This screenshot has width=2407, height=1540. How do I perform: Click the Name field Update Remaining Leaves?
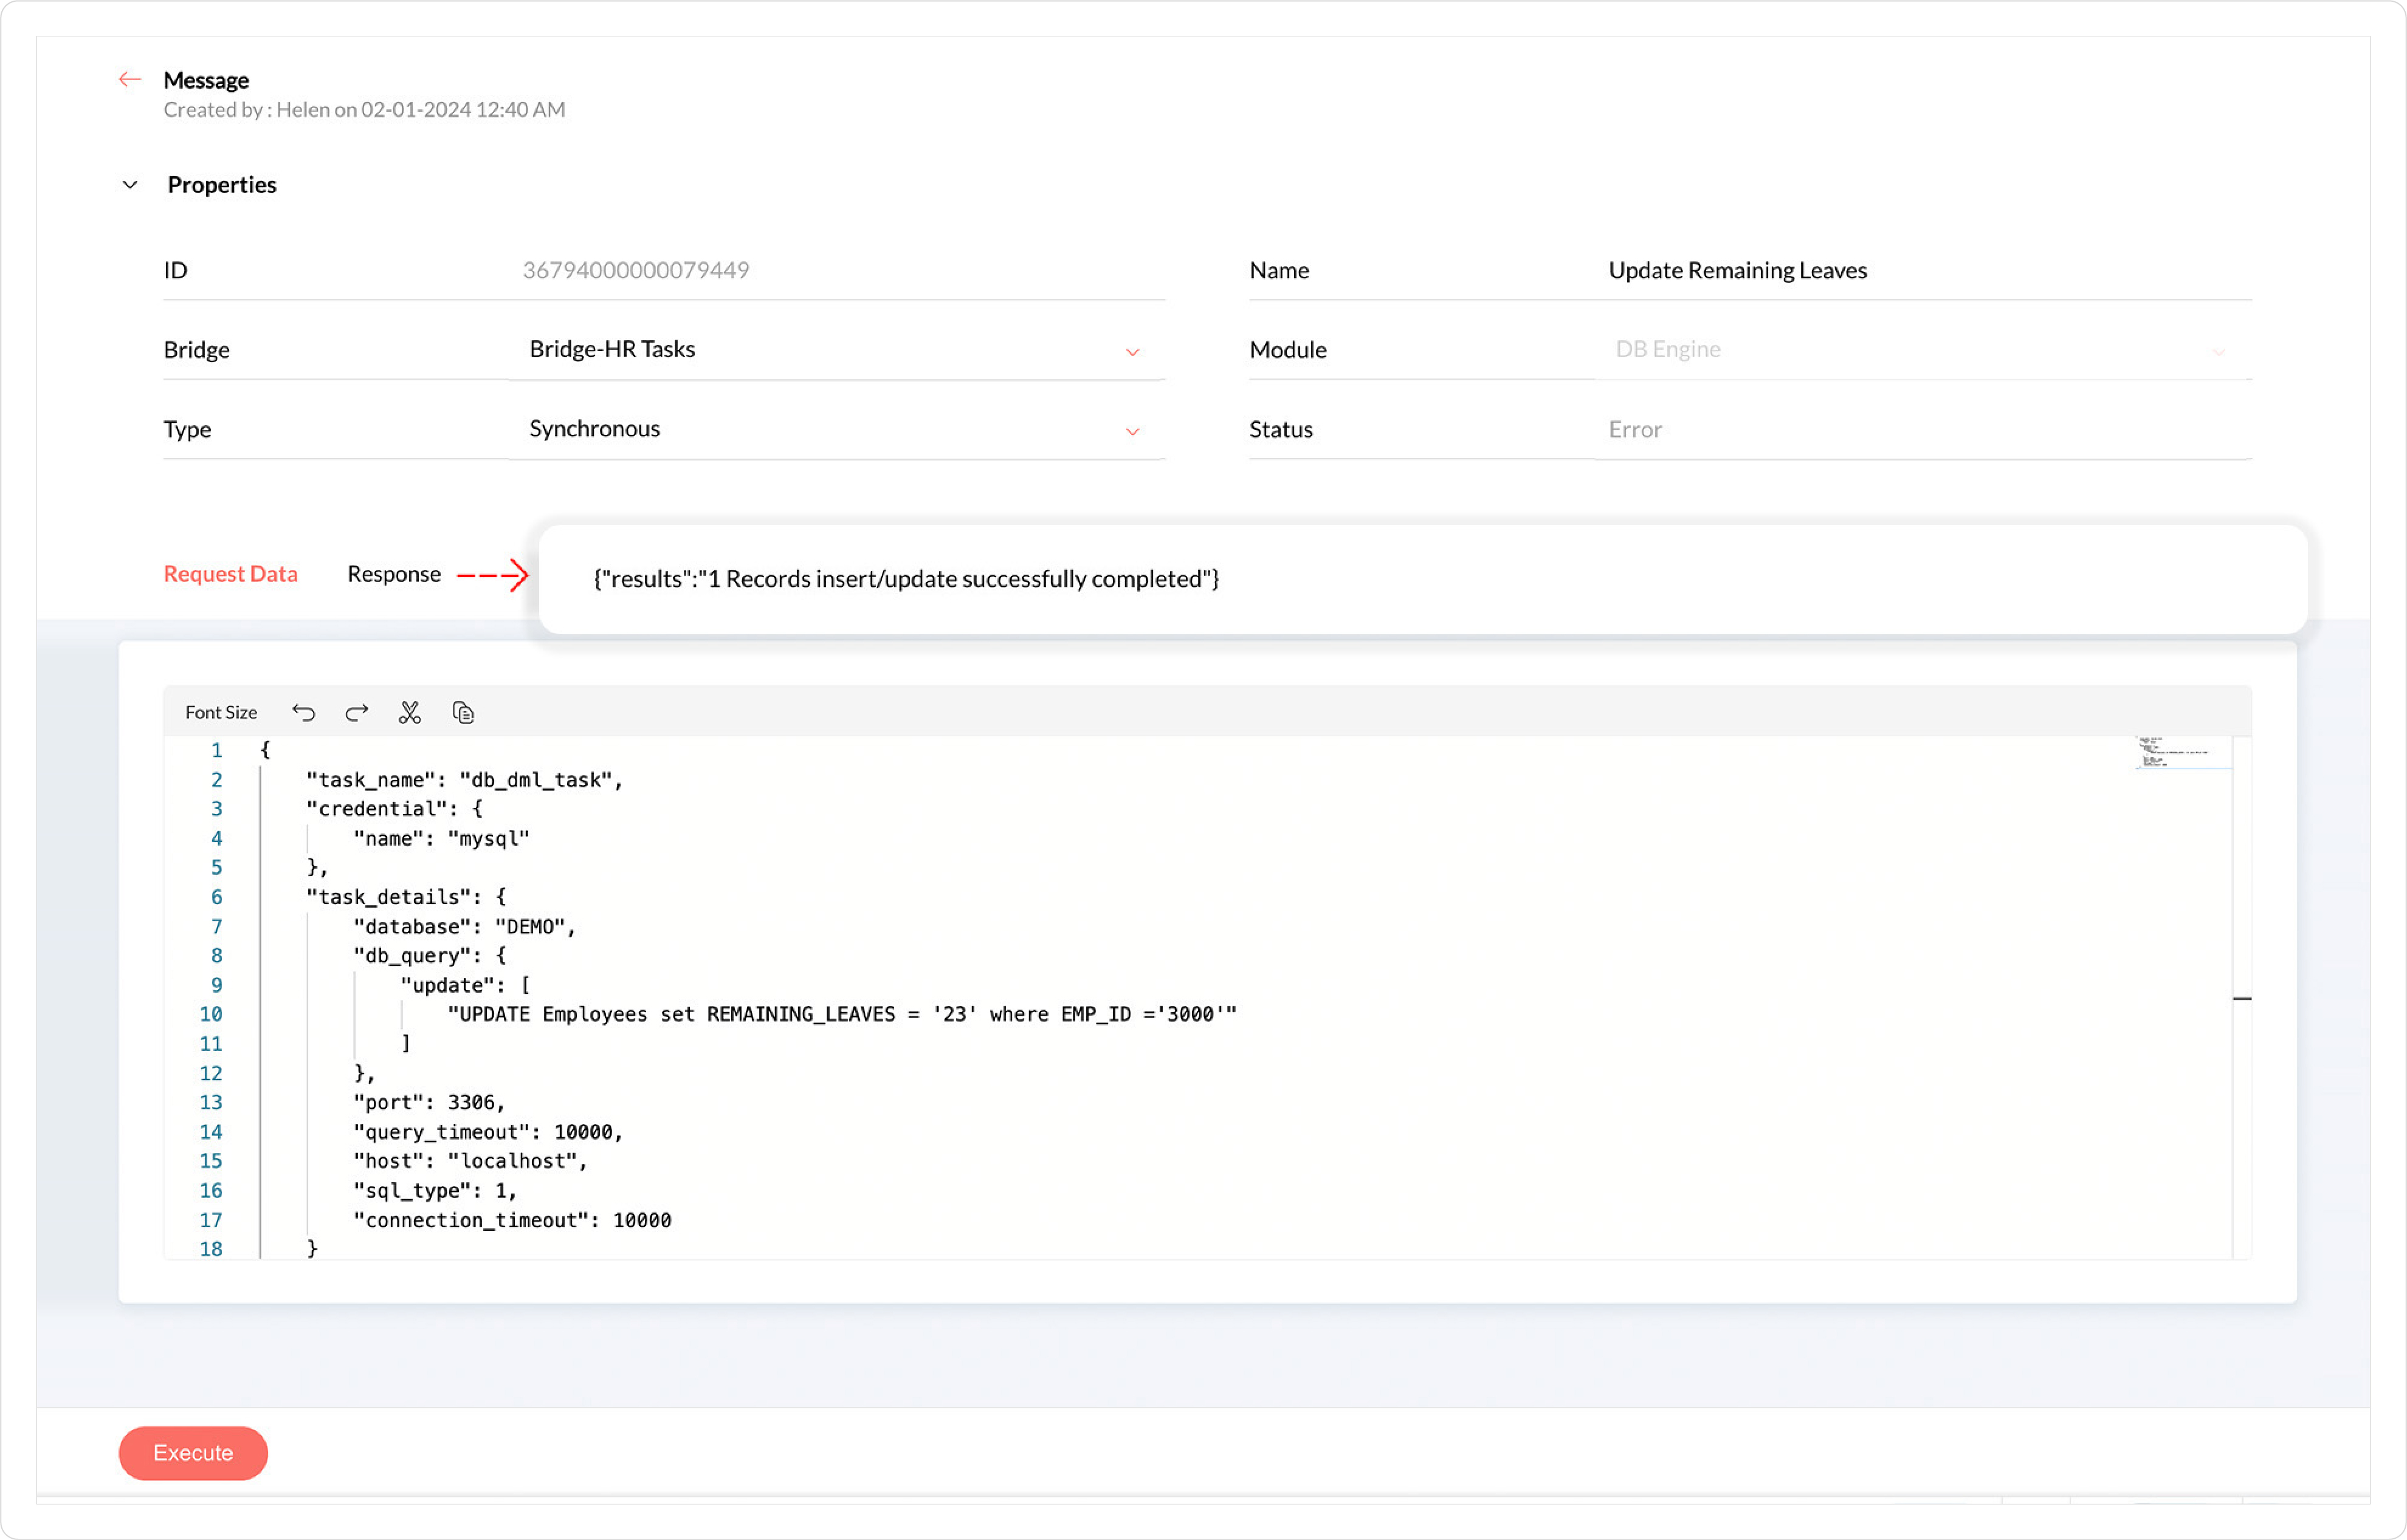1737,270
